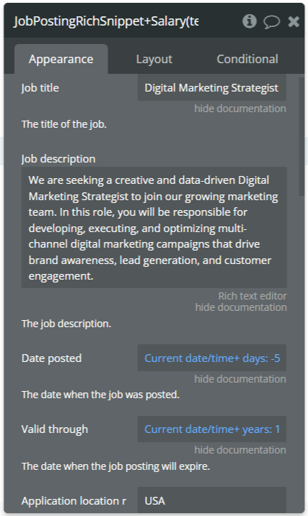308x516 pixels.
Task: Click the comment speech bubble icon
Action: tap(272, 22)
